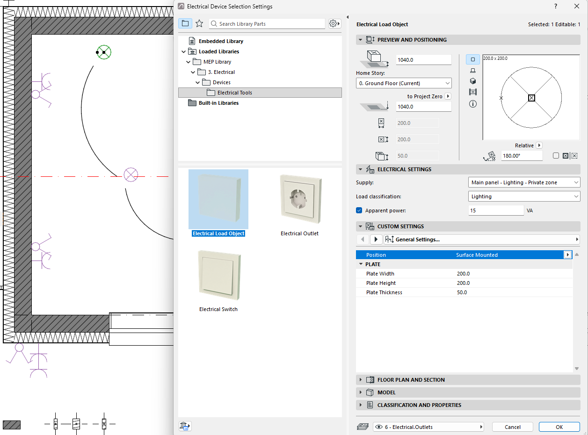Show the info icon in preview panel
The width and height of the screenshot is (588, 435).
point(473,104)
